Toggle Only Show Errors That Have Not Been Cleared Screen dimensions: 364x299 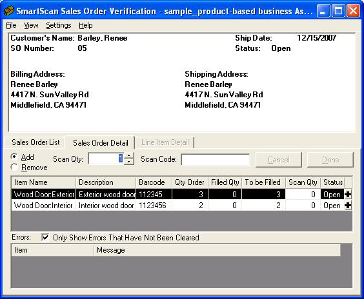click(x=45, y=237)
